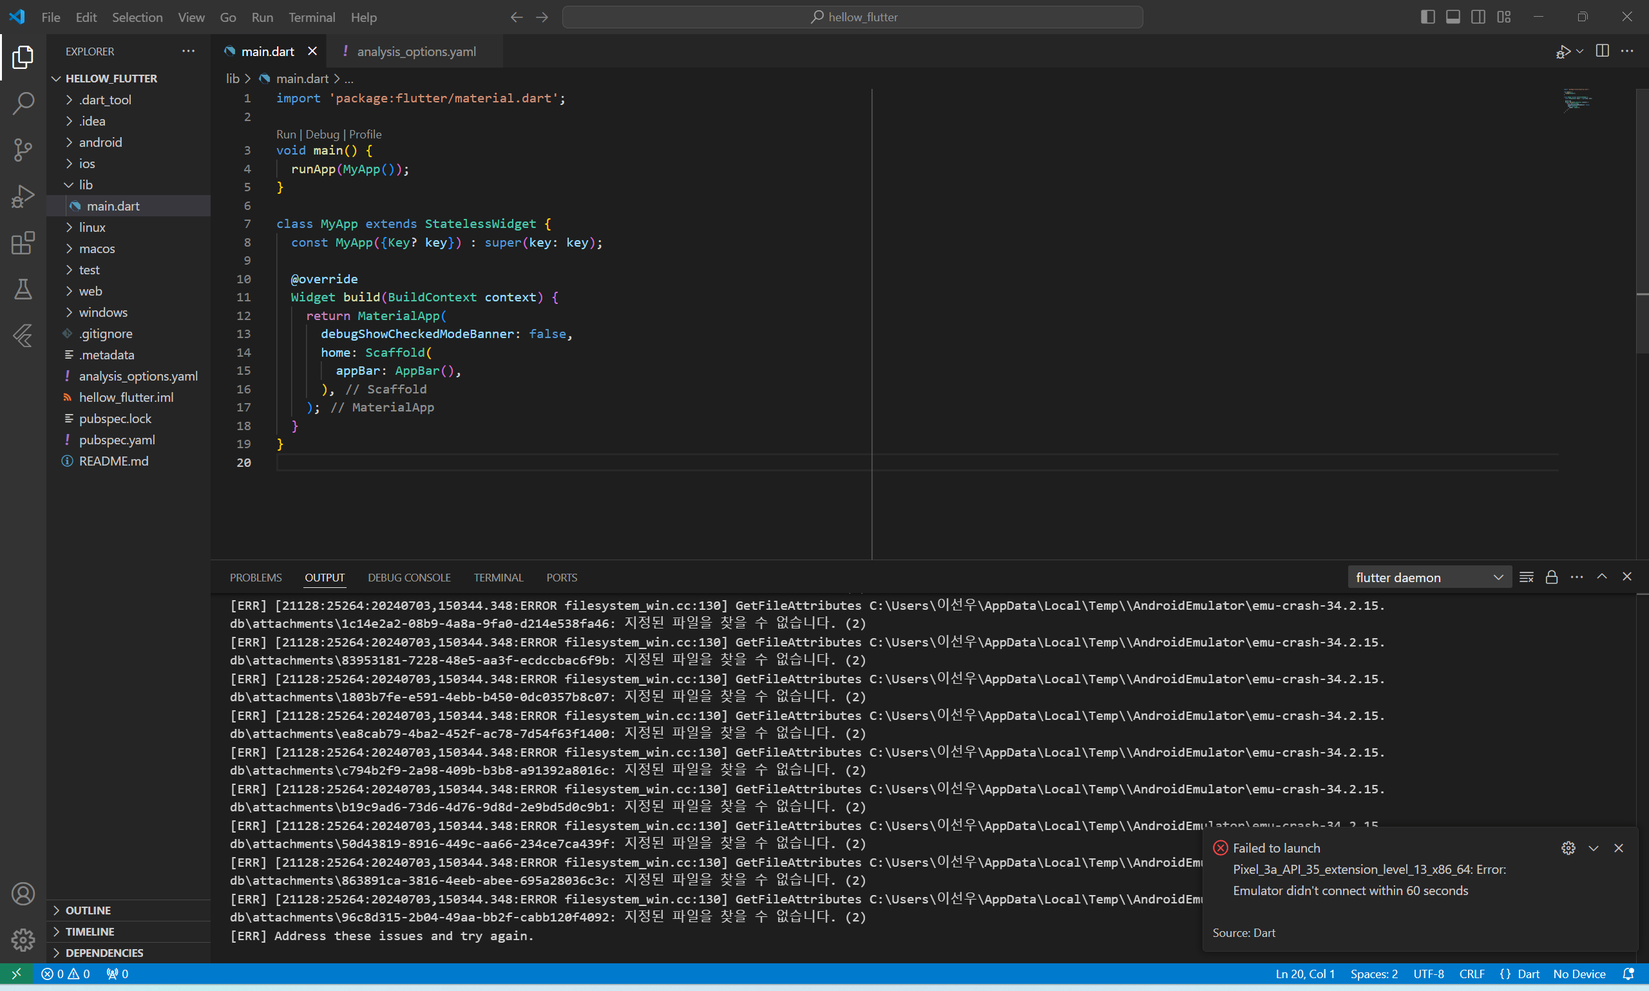Click the ports forwarded indicator in status bar
Screen dimensions: 1649x991
coord(117,974)
